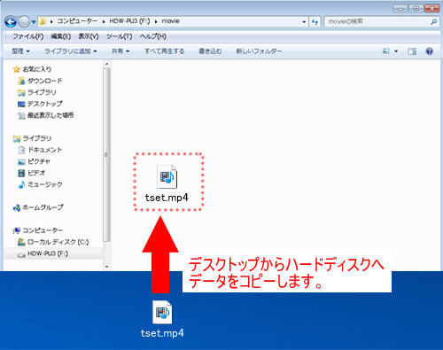Open the address bar history dropdown
Screen dimensions: 443x350
click(304, 21)
